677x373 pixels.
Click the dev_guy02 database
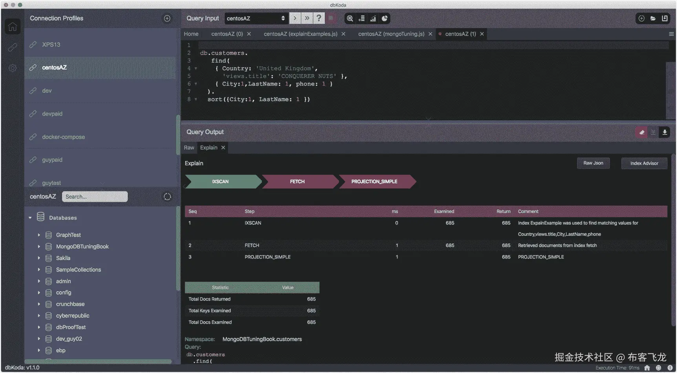coord(69,339)
